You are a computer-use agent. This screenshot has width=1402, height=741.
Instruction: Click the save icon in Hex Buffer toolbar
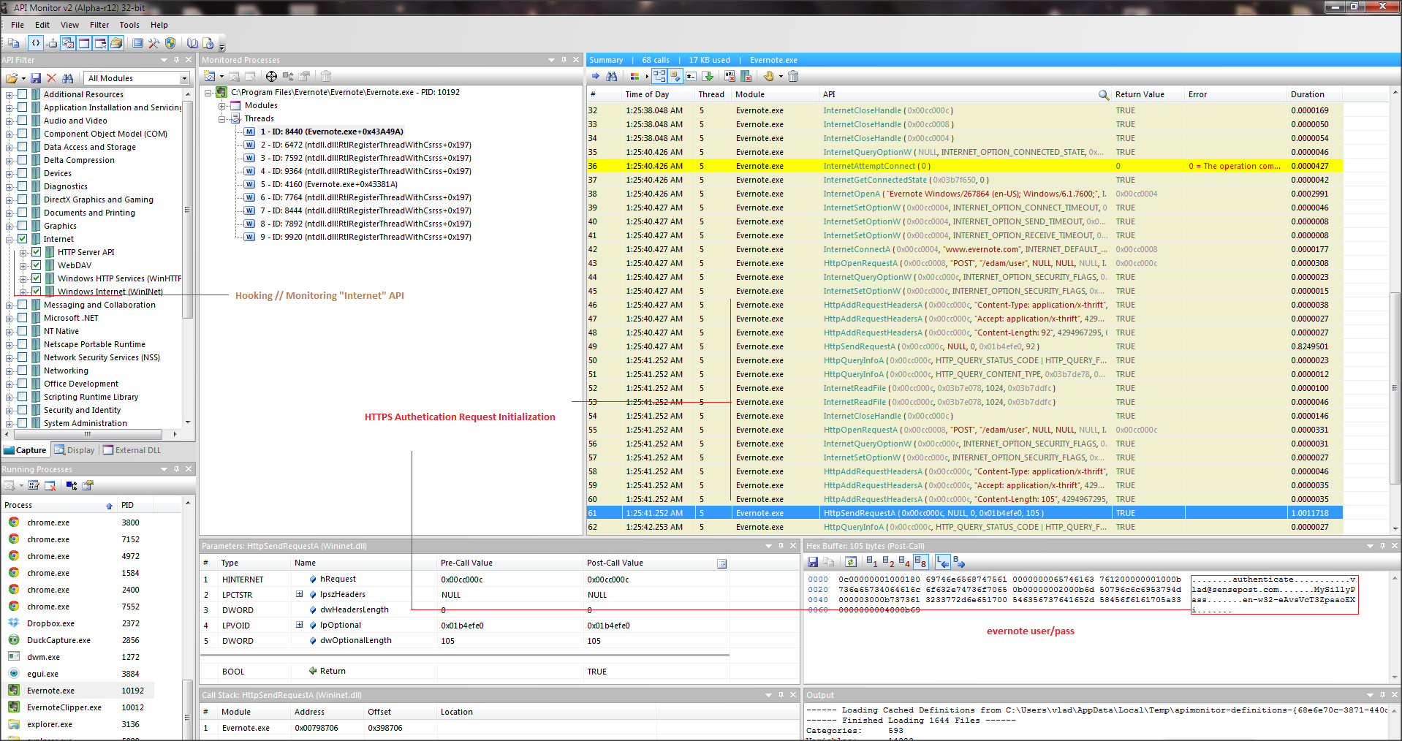click(813, 562)
